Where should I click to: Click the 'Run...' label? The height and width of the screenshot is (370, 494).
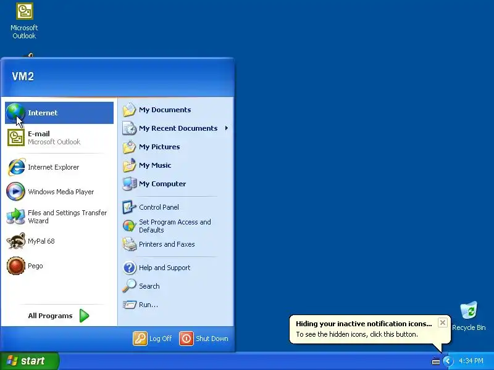coord(148,305)
